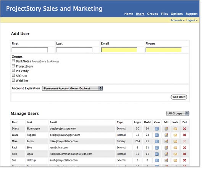The image size is (202, 169).
Task: Edit user Diana Blumhagen
Action: point(166,129)
